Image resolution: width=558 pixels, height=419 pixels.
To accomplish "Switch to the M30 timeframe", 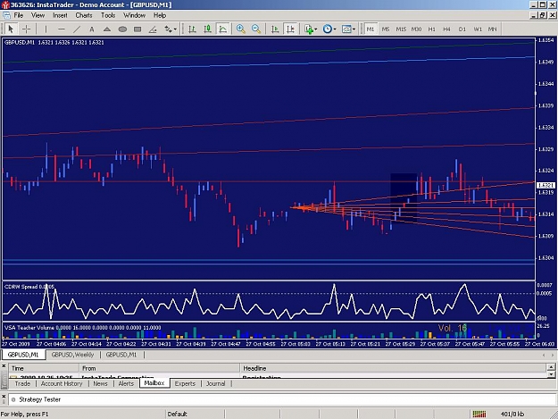I will point(416,29).
